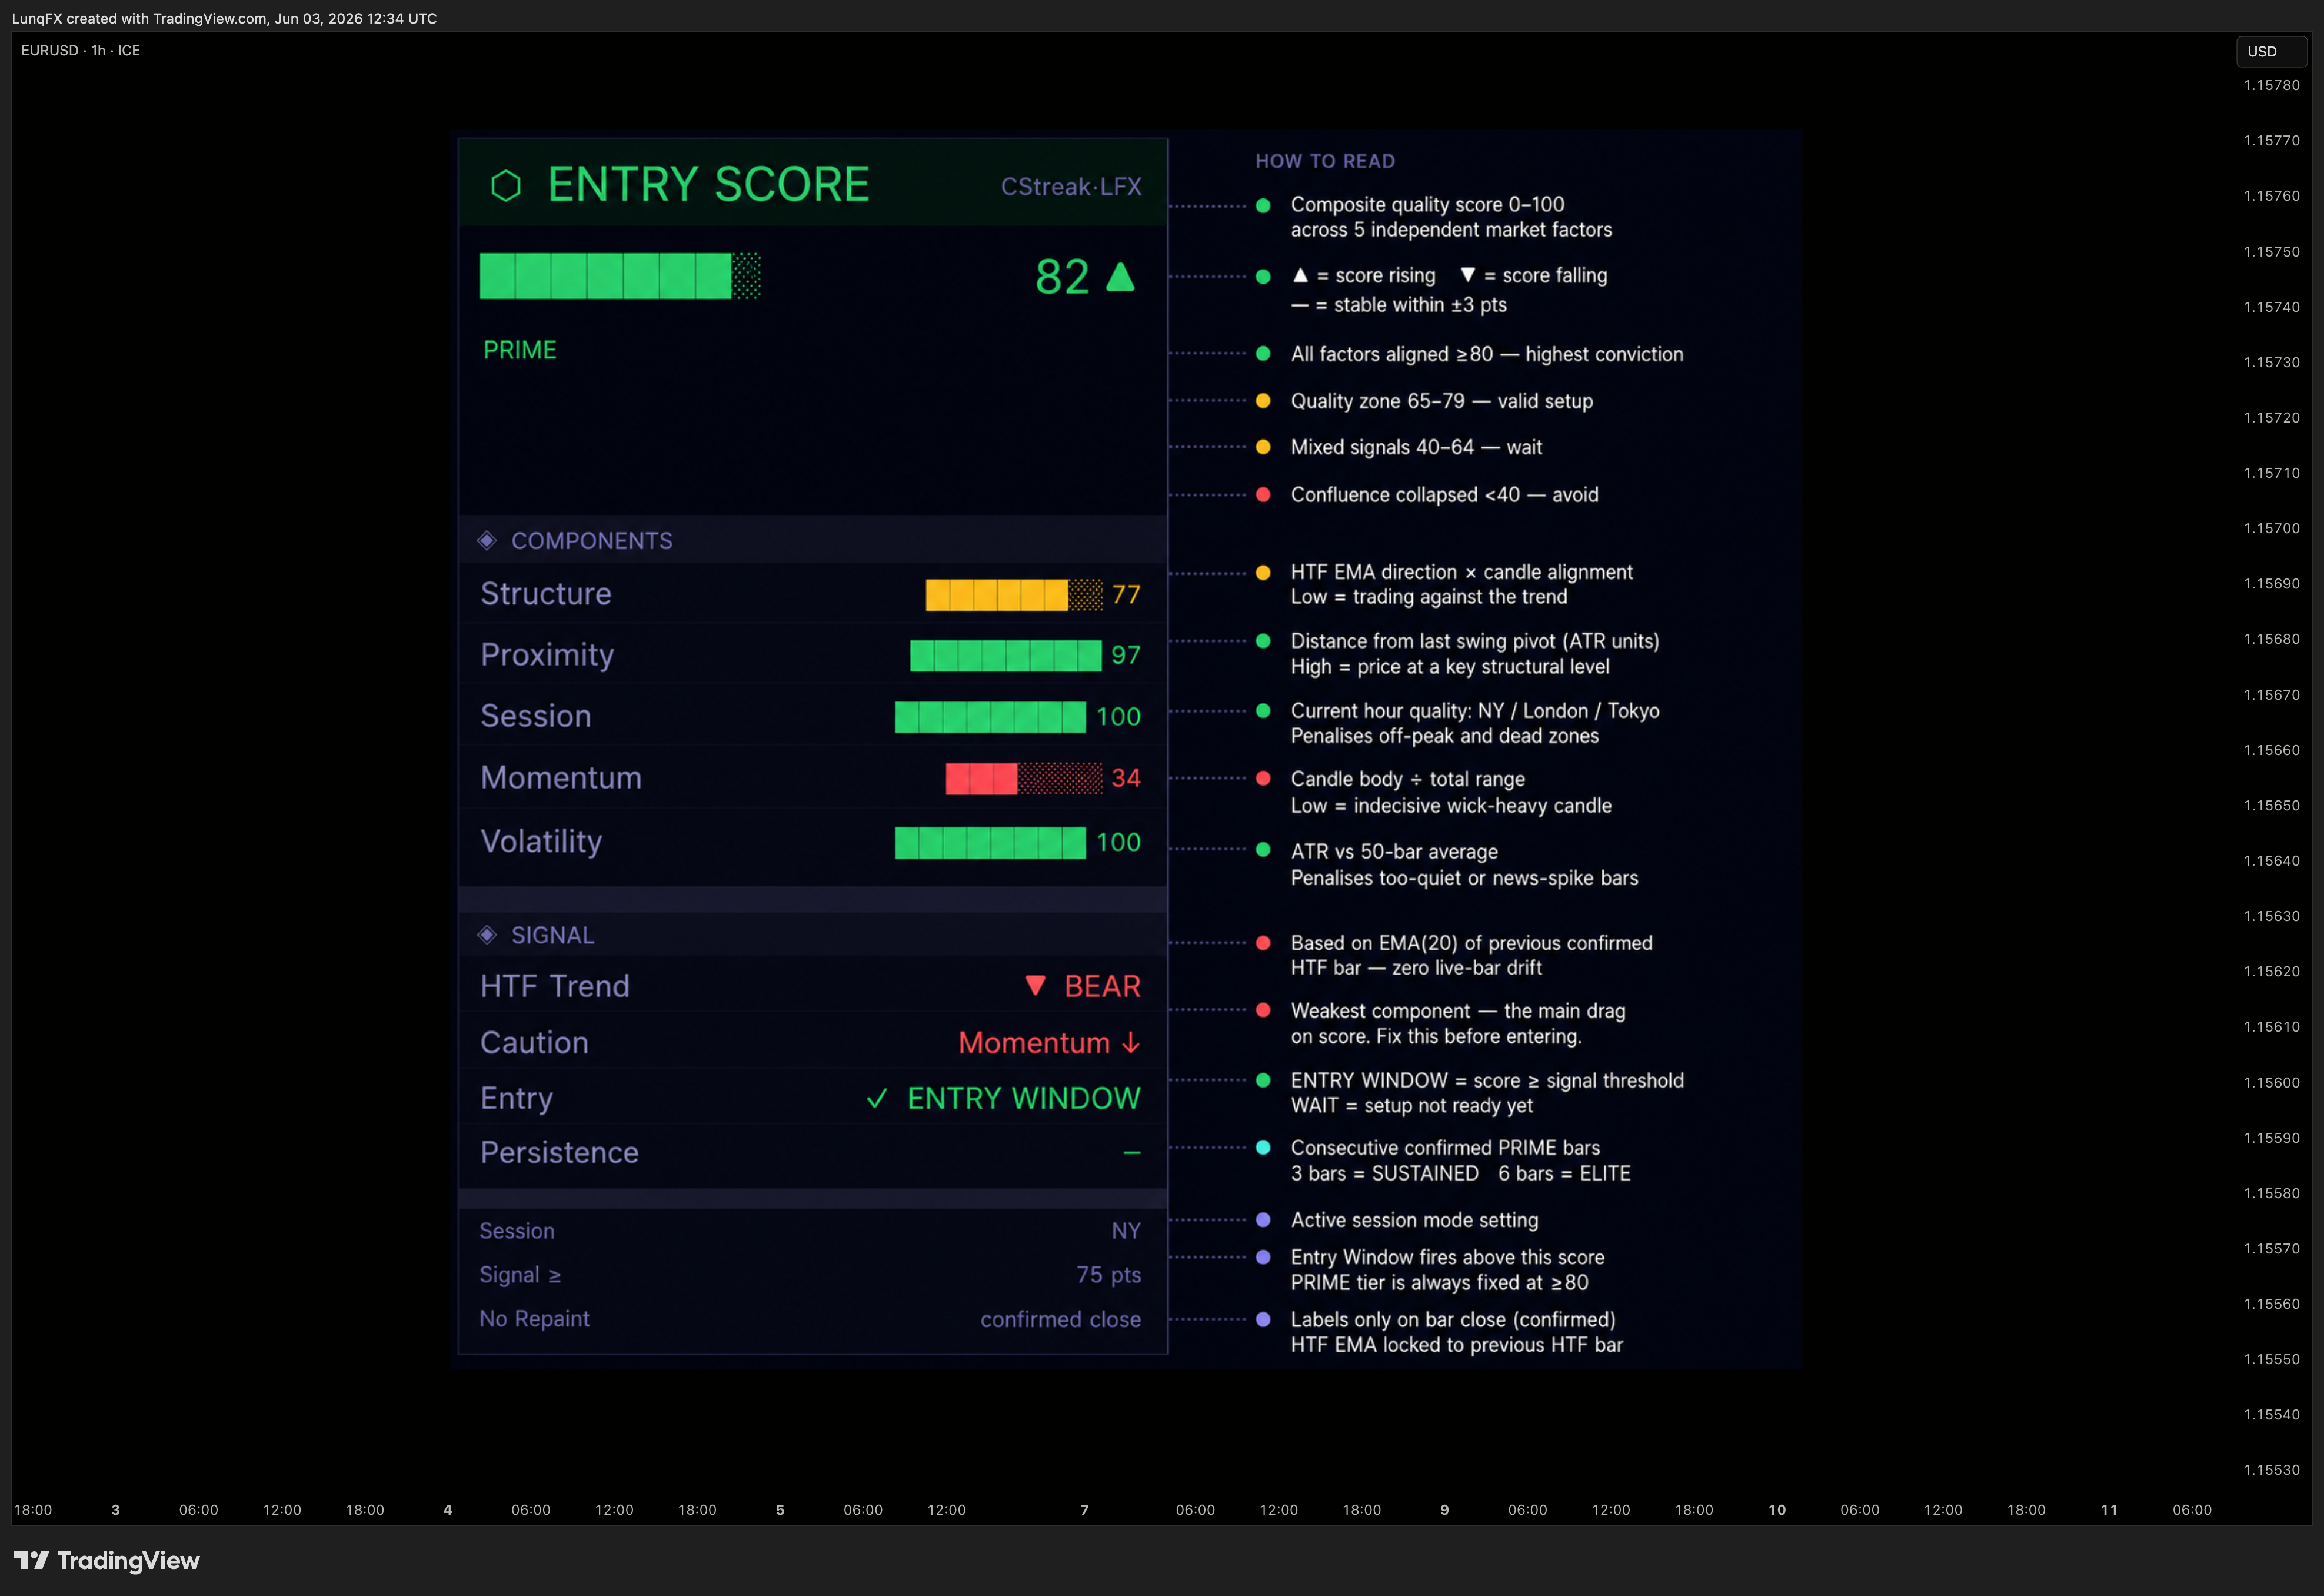
Task: Click the green checkmark before ENTRY WINDOW
Action: 877,1099
